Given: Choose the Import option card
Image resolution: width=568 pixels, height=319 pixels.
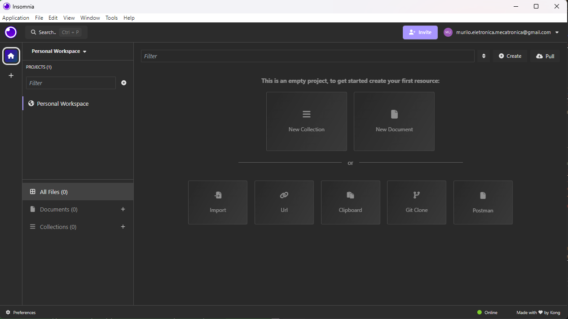Looking at the screenshot, I should (218, 203).
